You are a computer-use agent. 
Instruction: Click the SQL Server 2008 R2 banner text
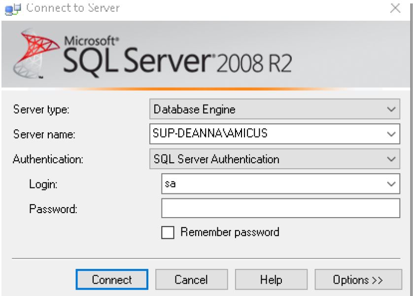click(177, 60)
